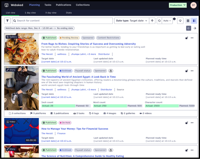Open the From Rags to Riches title link
Image resolution: width=200 pixels, height=159 pixels.
coord(89,44)
